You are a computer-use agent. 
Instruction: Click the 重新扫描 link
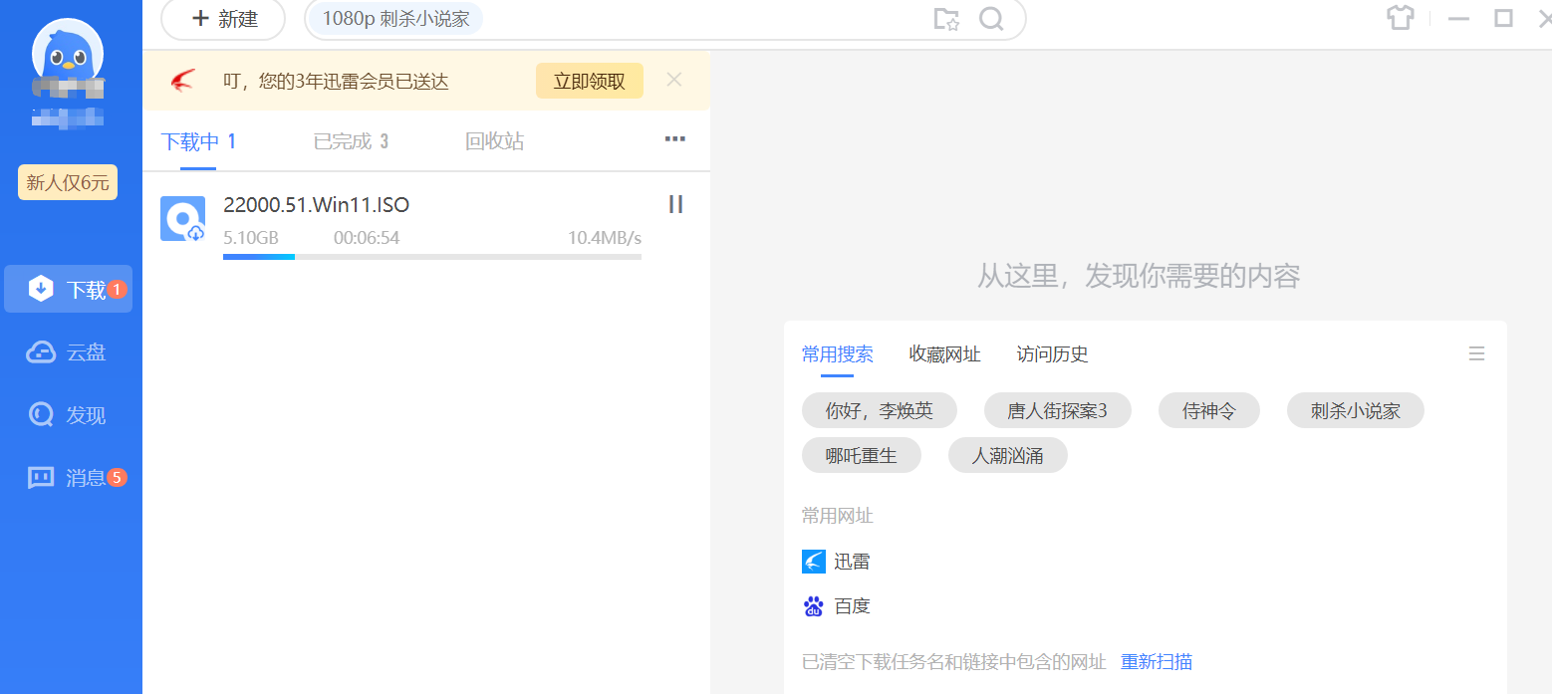[x=1156, y=662]
